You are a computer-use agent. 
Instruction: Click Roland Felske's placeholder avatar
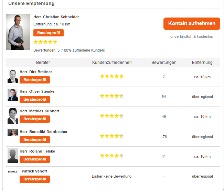[13, 156]
